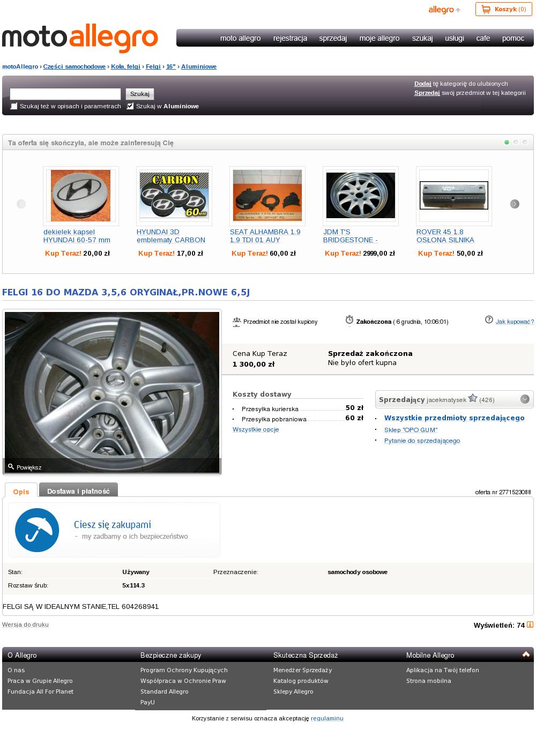
Task: Click the 16" breadcrumb link
Action: (x=171, y=66)
